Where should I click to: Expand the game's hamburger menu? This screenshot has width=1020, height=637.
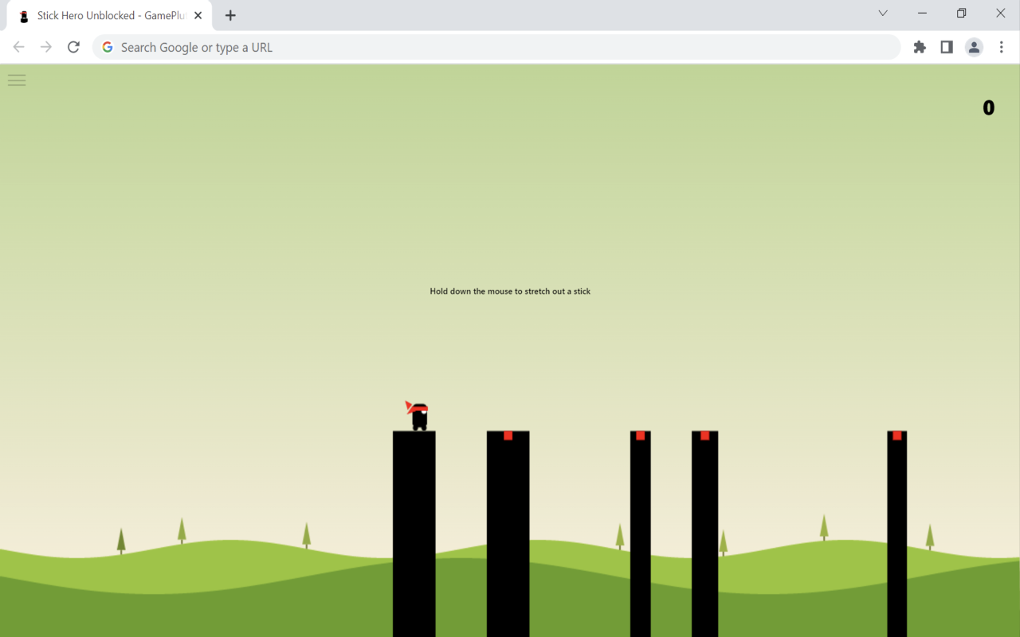16,80
